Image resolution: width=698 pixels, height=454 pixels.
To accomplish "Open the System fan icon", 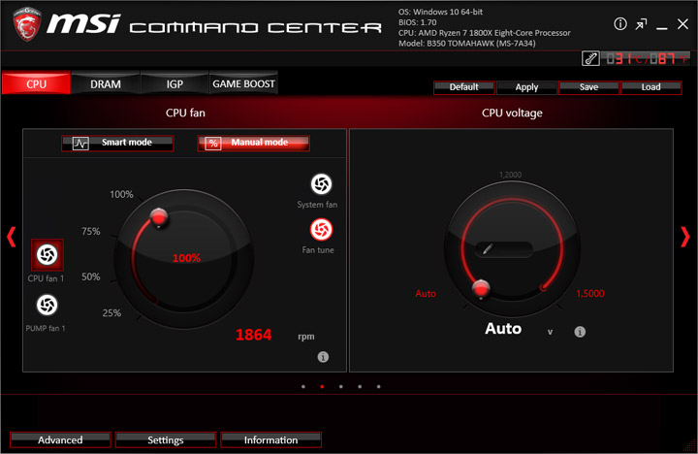I will pos(321,184).
